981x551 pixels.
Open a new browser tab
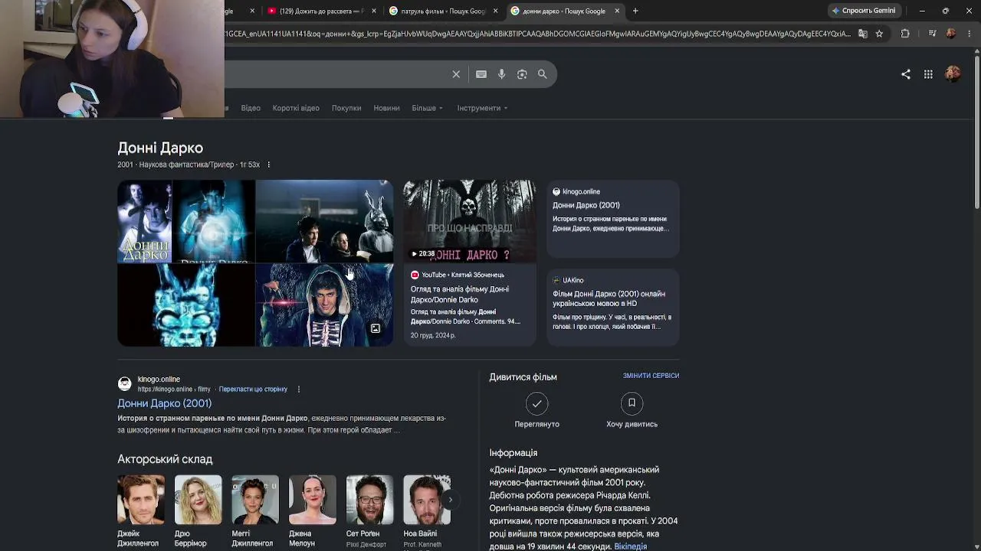pos(635,11)
